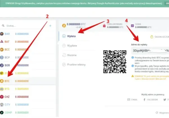
Task: Select the BTG wallet row
Action: 28,89
